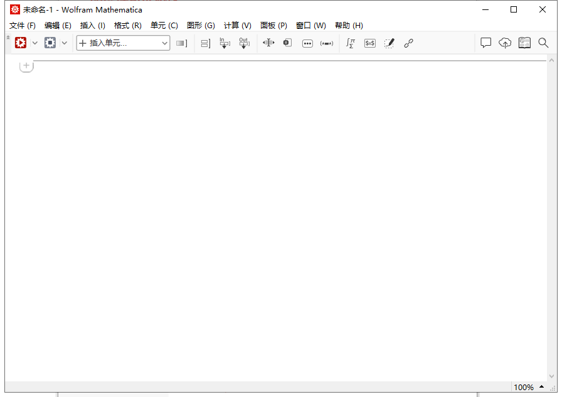Click the hyperlink chain icon
The width and height of the screenshot is (562, 397).
[x=408, y=43]
